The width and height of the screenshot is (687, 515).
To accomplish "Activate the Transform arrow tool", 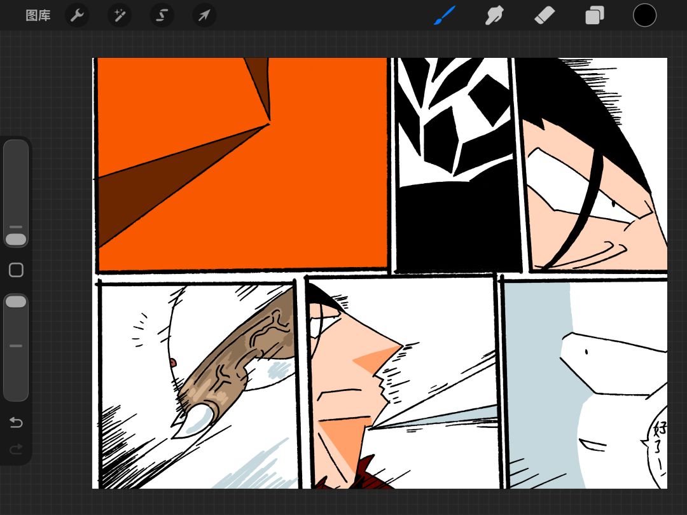I will [x=204, y=16].
